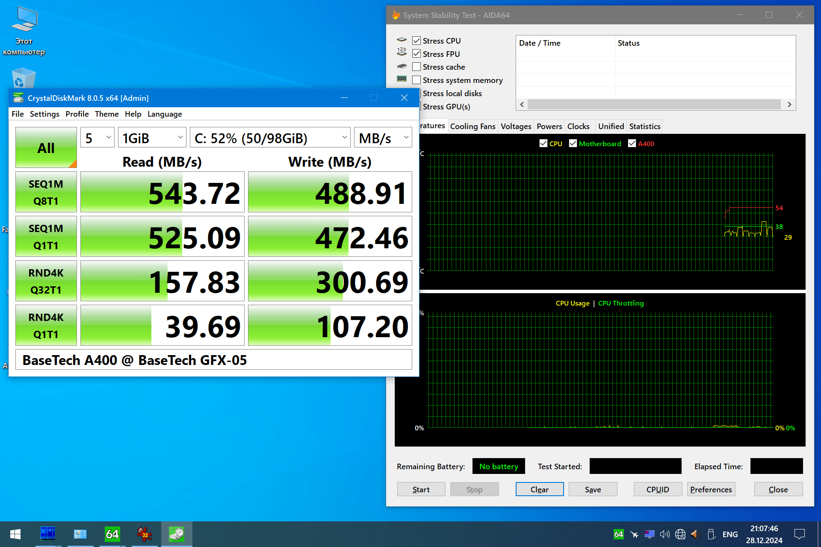Open the red 32 taskbar app
This screenshot has width=821, height=547.
pyautogui.click(x=144, y=534)
